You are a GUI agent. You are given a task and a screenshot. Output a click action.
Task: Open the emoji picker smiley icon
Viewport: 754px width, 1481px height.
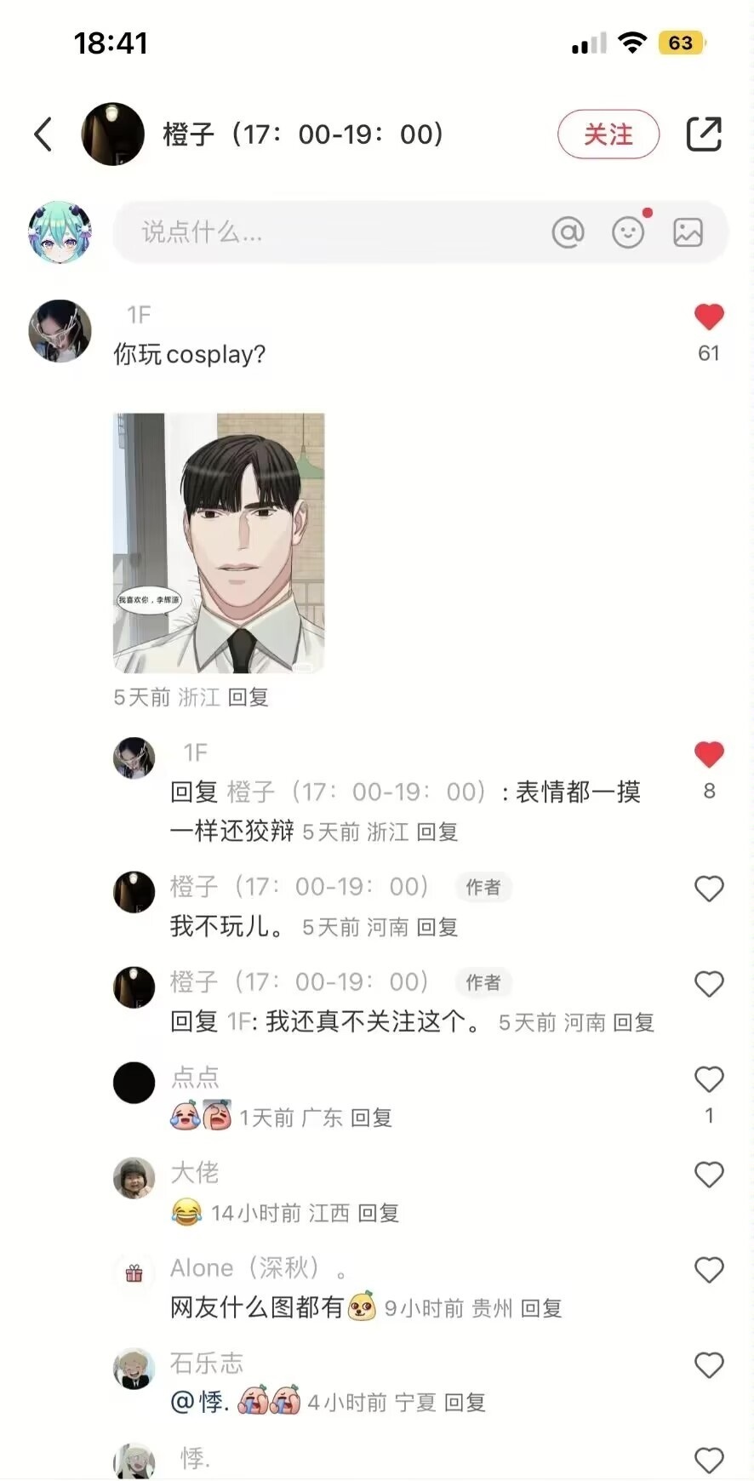(628, 232)
